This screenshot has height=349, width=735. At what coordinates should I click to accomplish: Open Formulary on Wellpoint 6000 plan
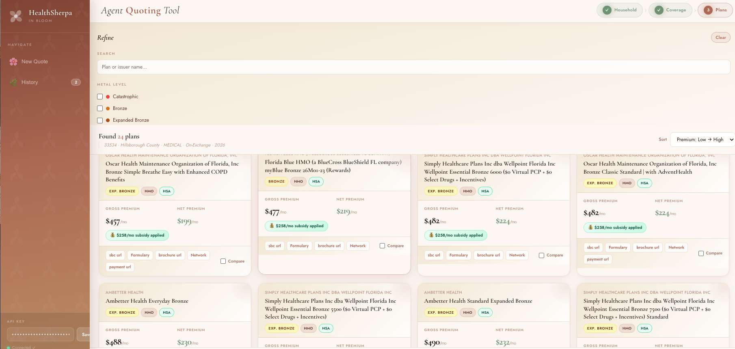pos(459,255)
